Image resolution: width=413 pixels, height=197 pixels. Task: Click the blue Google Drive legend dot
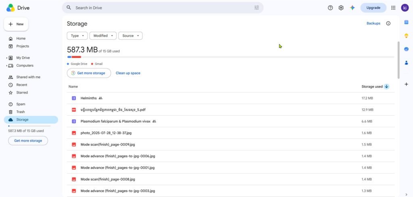coord(68,64)
